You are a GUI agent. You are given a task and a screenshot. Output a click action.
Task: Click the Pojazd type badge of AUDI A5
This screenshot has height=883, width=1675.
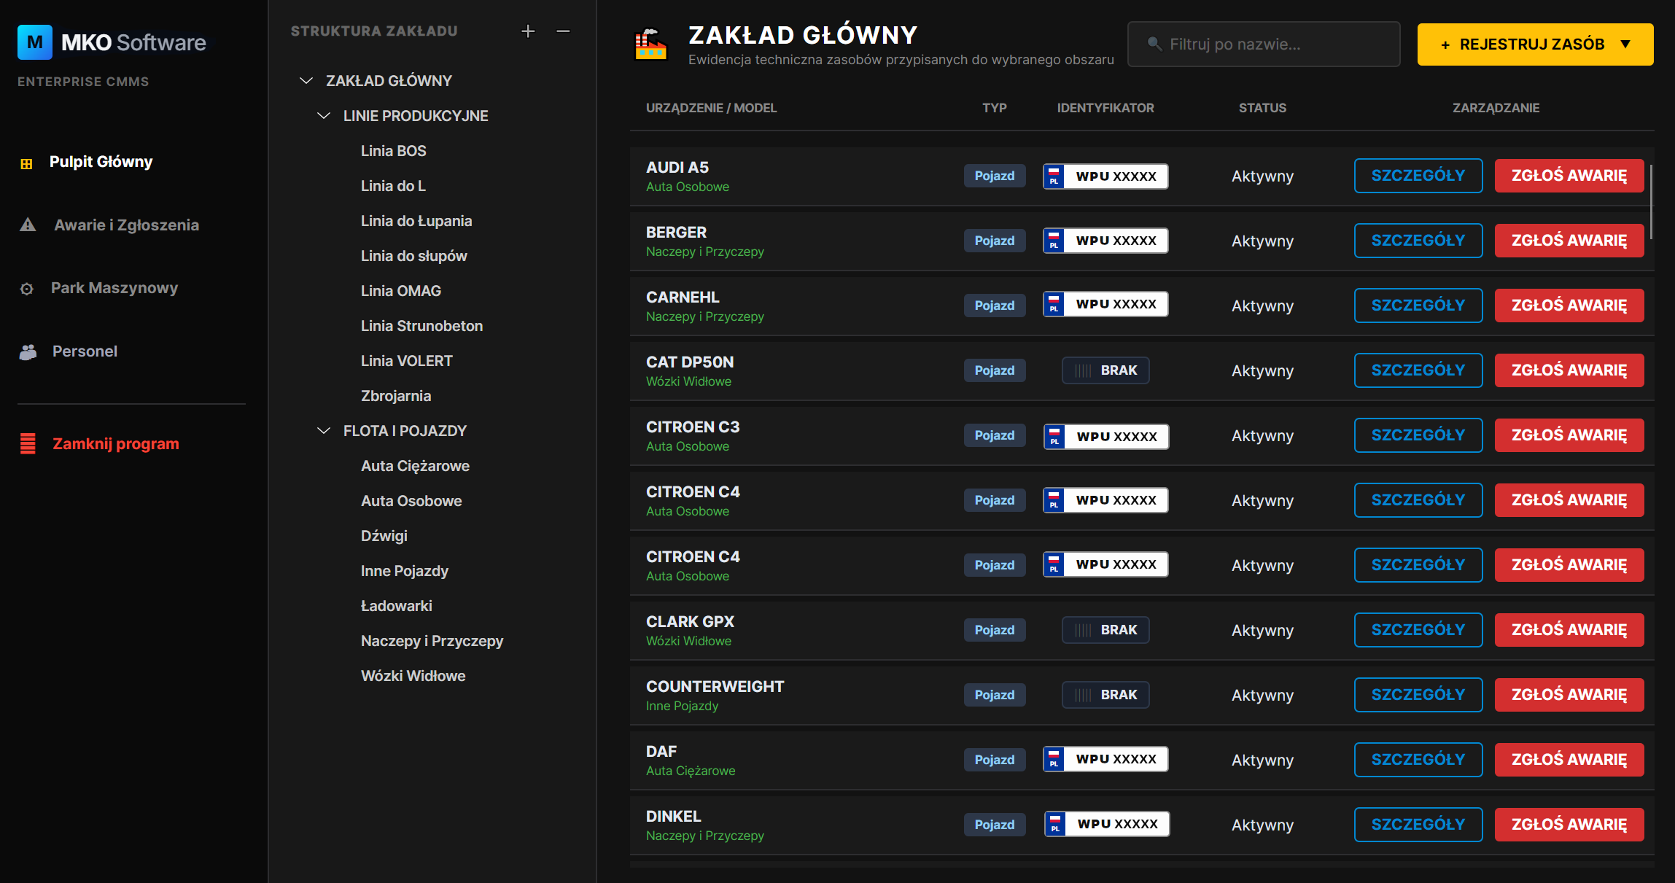coord(995,176)
